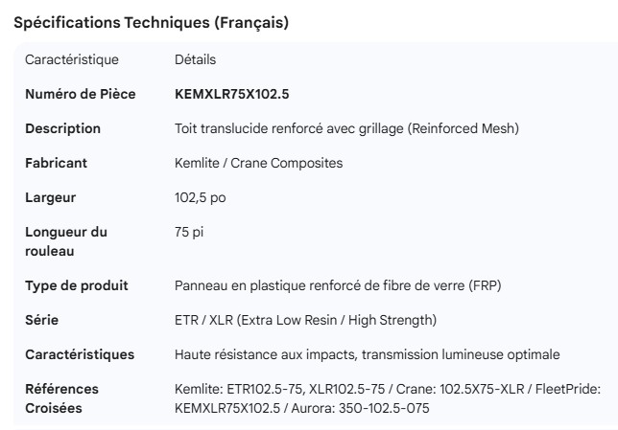The width and height of the screenshot is (618, 430).
Task: Click the Caractéristiques row label
Action: (x=80, y=354)
